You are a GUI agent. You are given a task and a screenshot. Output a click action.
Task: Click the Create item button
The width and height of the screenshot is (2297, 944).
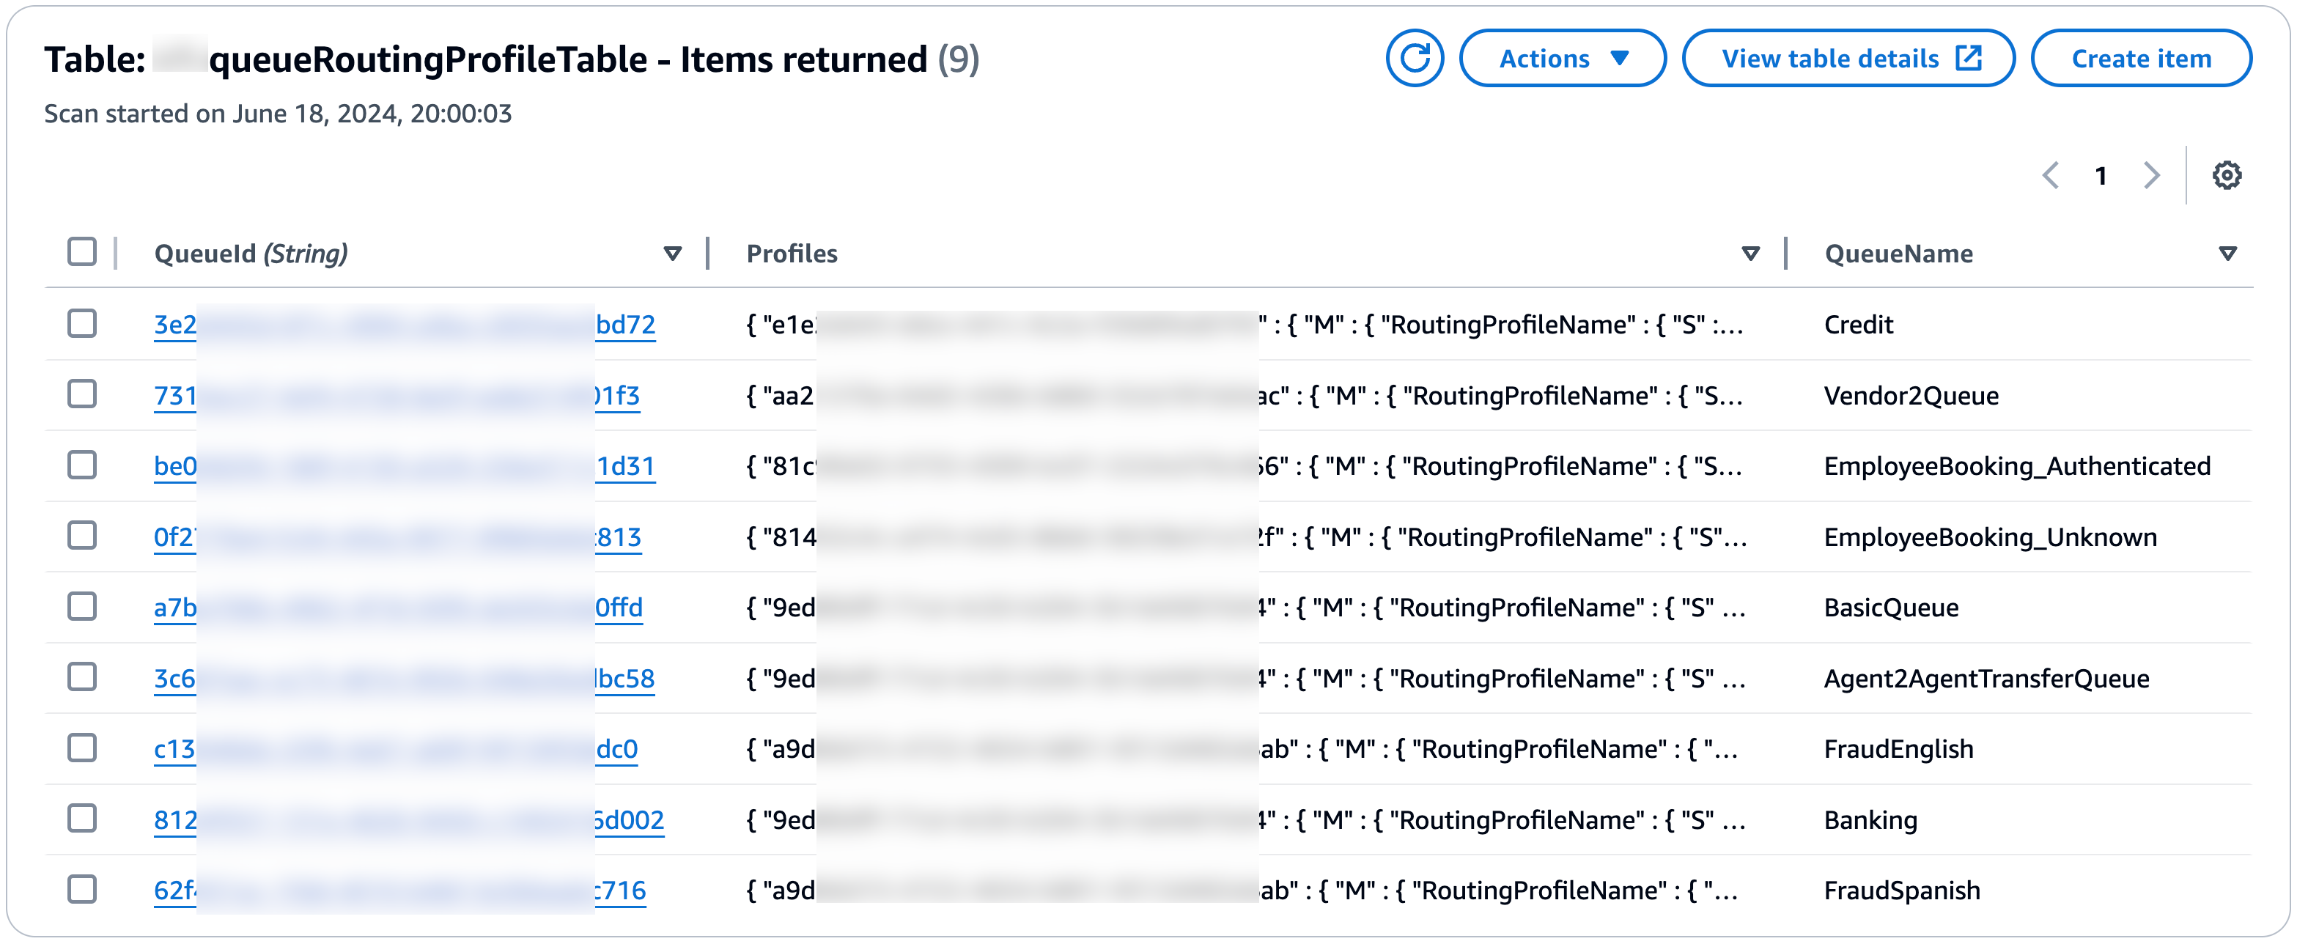tap(2140, 59)
